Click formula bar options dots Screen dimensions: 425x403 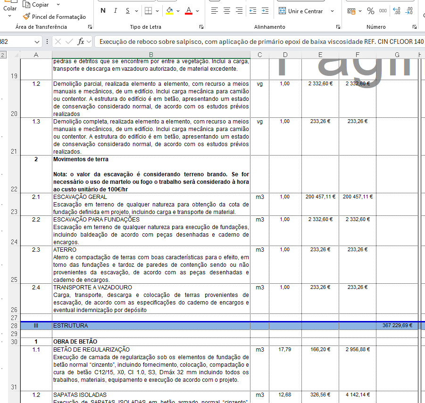click(47, 41)
